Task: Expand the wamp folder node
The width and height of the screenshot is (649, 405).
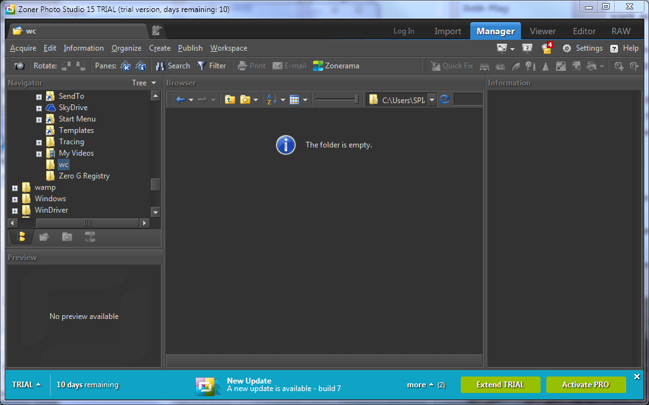Action: tap(15, 188)
